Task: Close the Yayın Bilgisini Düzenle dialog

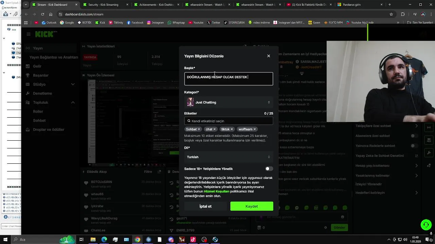Action: (268, 56)
